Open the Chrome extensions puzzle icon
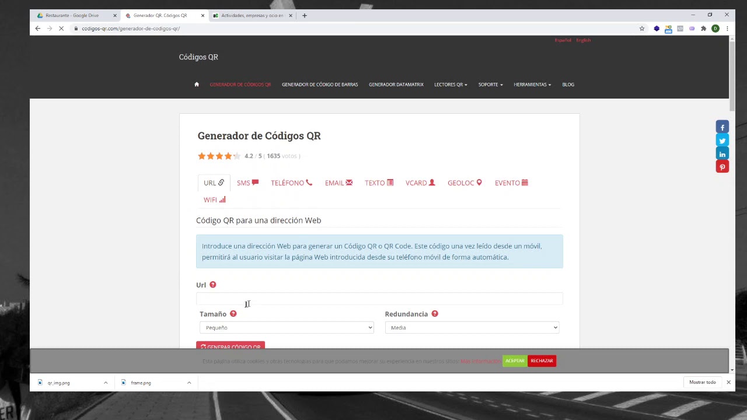Screen dimensions: 747x420 pyautogui.click(x=703, y=29)
